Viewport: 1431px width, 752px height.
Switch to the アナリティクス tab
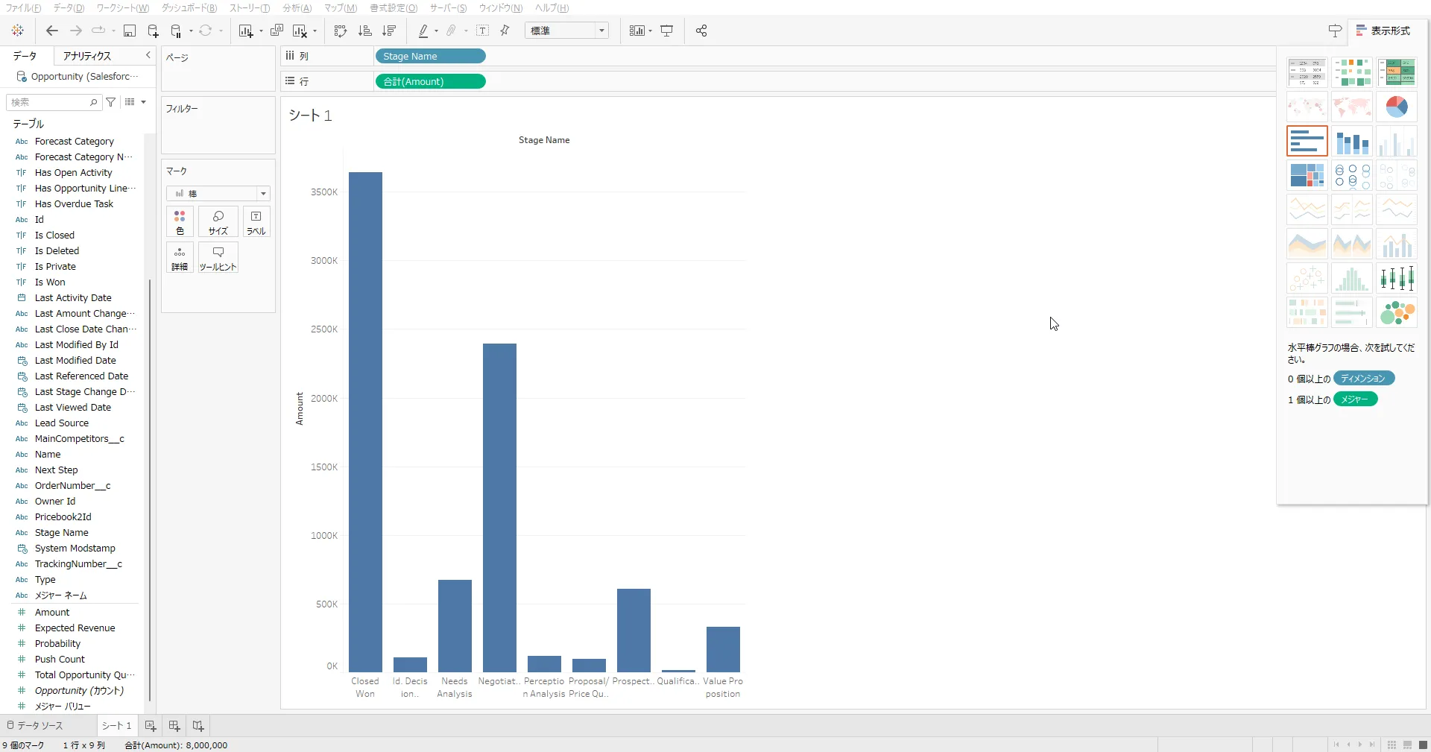tap(87, 56)
